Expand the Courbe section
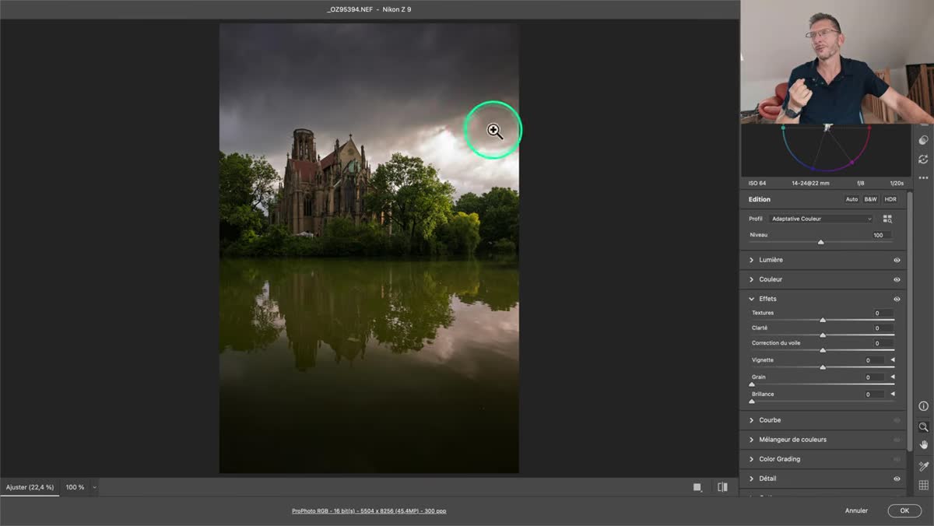This screenshot has width=934, height=526. click(751, 420)
